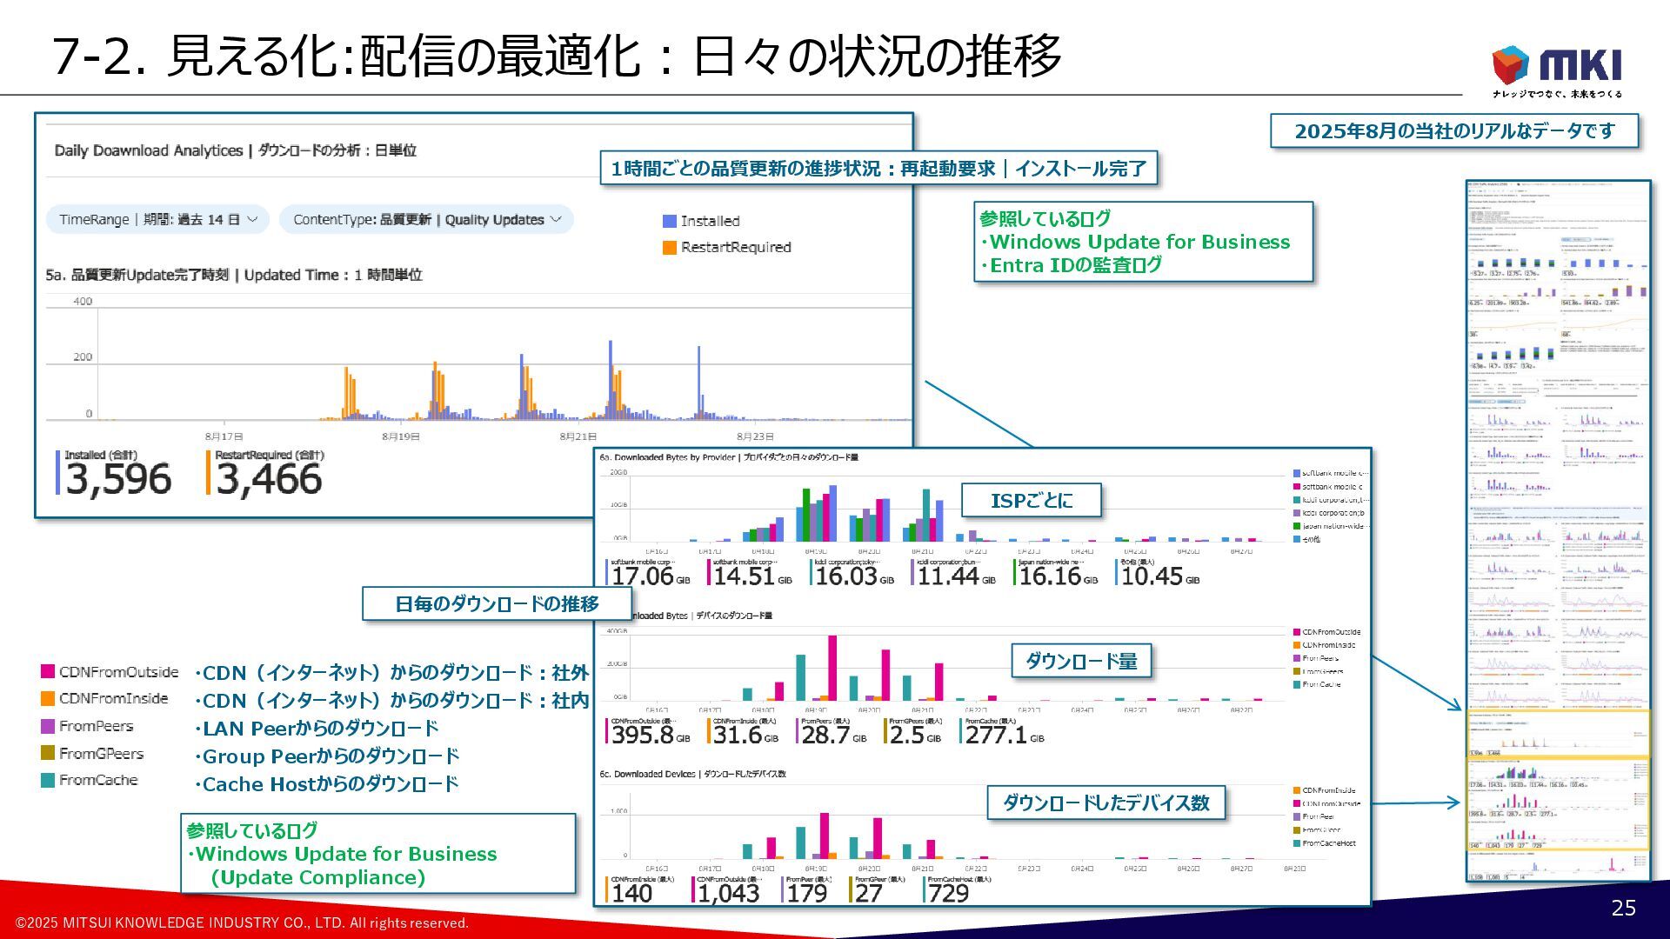The image size is (1670, 939).
Task: Click the FromCacheHost 729 devices tile
Action: [955, 890]
